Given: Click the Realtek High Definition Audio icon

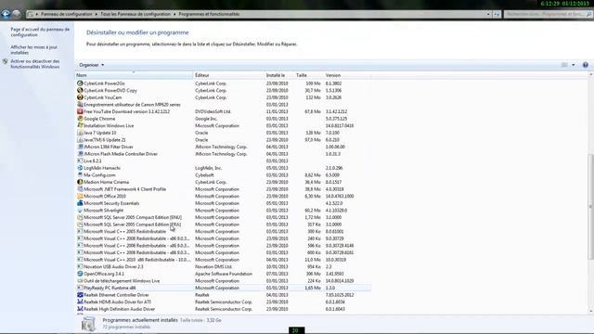Looking at the screenshot, I should pos(80,309).
